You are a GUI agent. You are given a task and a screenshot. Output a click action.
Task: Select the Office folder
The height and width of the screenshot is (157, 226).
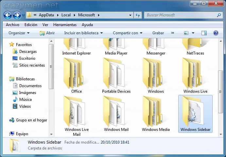click(x=77, y=75)
